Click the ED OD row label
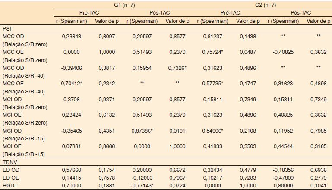The width and height of the screenshot is (332, 190). point(11,169)
